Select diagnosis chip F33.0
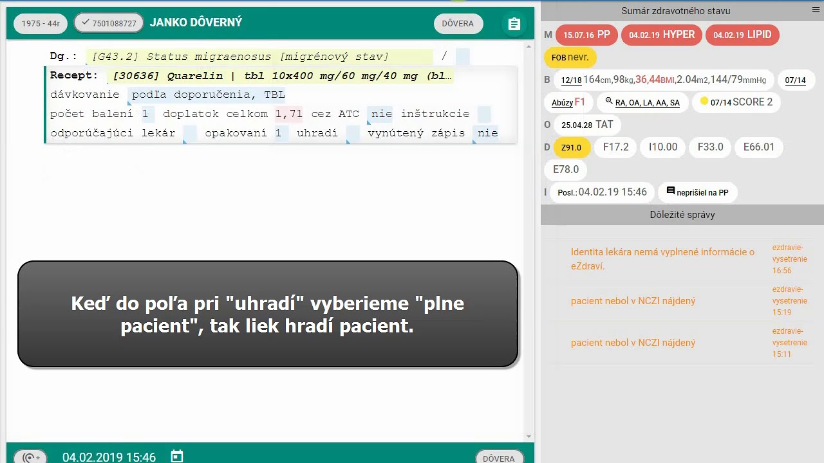 [710, 147]
